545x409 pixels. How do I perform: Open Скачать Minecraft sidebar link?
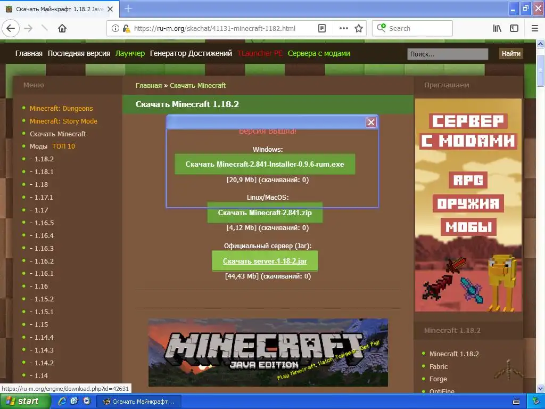[x=57, y=134]
